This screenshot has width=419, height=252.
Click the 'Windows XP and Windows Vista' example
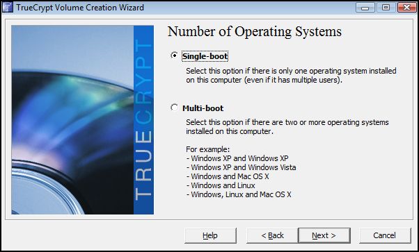[242, 167]
